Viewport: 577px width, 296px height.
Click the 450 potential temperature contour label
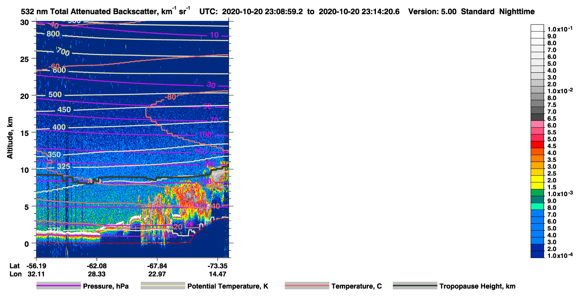64,110
